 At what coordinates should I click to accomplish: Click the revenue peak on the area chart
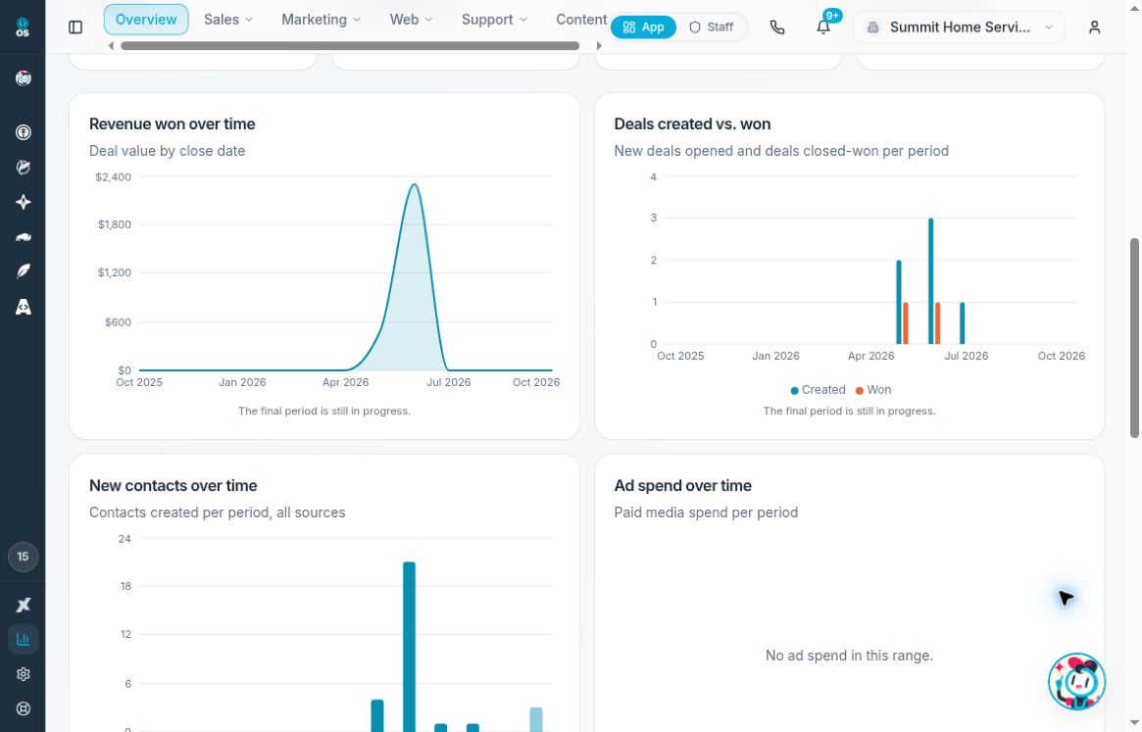(x=414, y=185)
